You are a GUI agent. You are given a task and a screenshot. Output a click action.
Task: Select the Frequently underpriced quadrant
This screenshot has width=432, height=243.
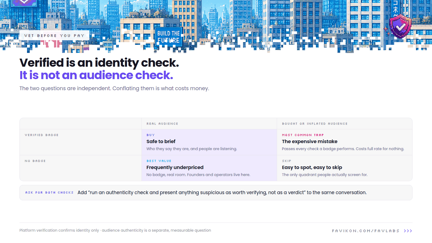tap(209, 168)
